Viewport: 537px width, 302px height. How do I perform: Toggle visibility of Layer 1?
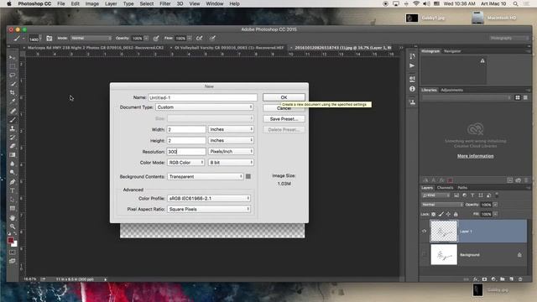coord(425,232)
